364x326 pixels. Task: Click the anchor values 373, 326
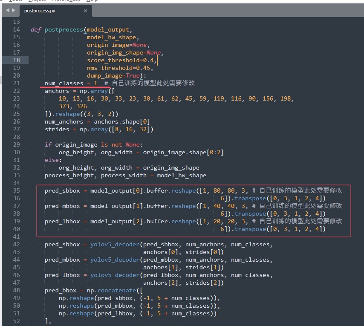tap(72, 106)
